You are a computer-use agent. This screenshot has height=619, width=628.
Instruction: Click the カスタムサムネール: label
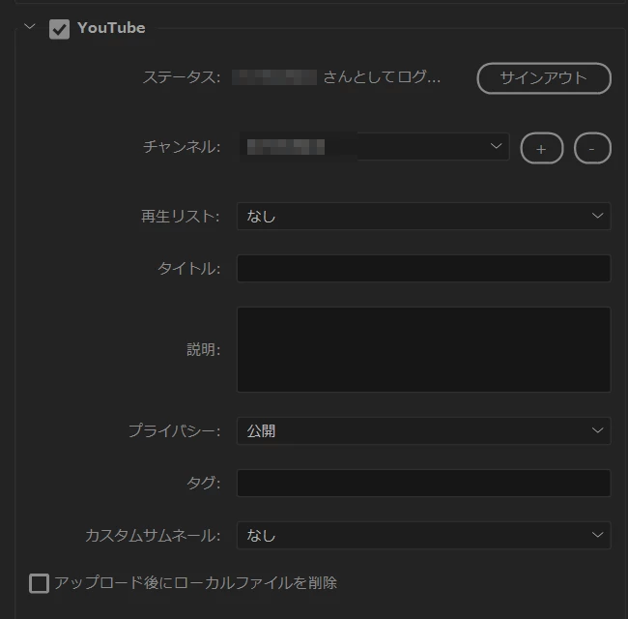coord(153,536)
